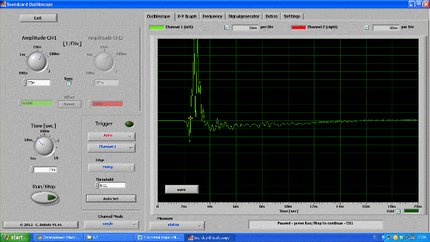Click the Soundcard Oscilloscope title bar icon

coord(3,4)
